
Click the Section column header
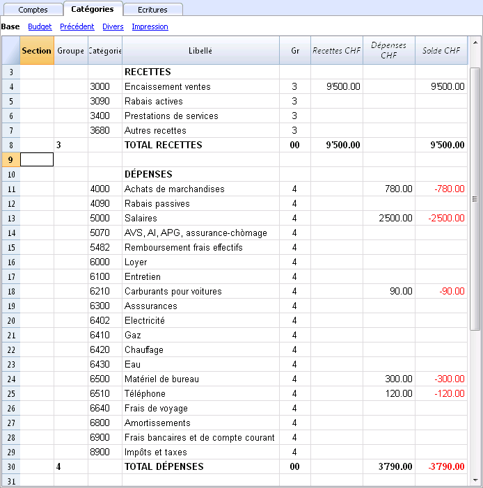[x=37, y=50]
